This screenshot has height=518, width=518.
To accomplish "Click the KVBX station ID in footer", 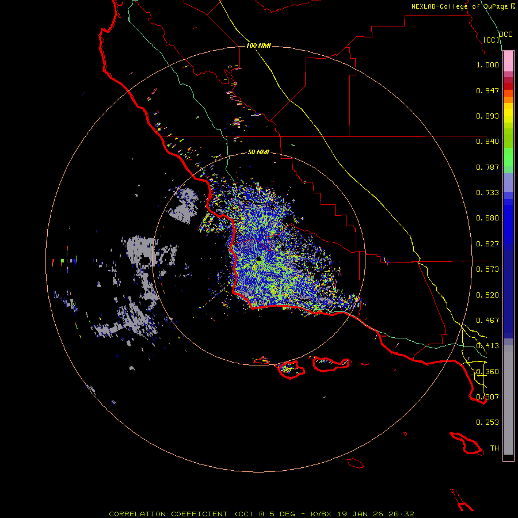I will click(x=321, y=514).
